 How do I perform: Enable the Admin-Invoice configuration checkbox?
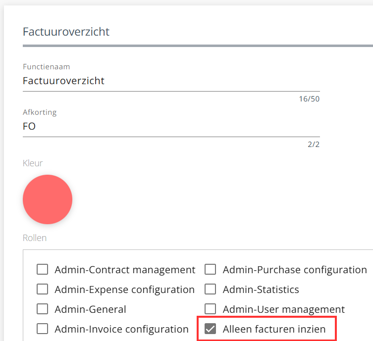[x=43, y=329]
